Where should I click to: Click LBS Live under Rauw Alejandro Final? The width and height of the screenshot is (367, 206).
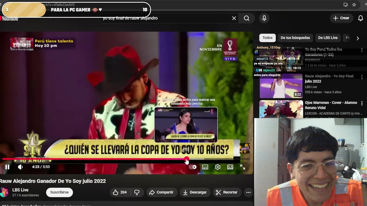tap(311, 87)
